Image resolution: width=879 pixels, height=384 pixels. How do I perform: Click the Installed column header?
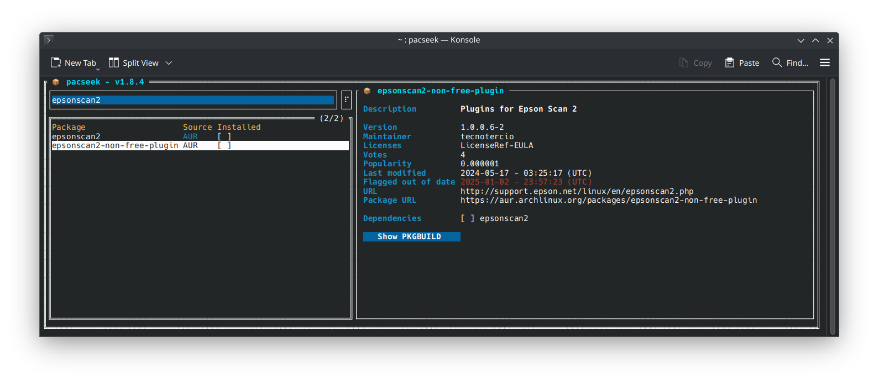pos(239,127)
